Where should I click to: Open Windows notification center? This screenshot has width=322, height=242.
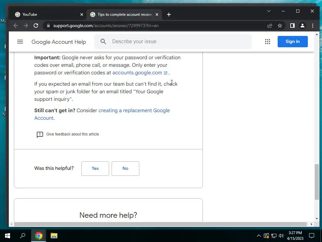pyautogui.click(x=312, y=236)
